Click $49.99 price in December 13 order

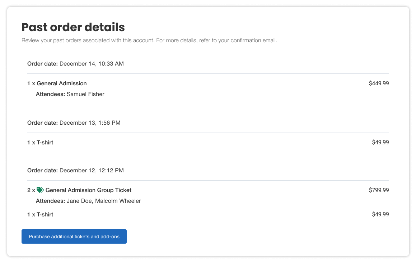click(x=380, y=143)
